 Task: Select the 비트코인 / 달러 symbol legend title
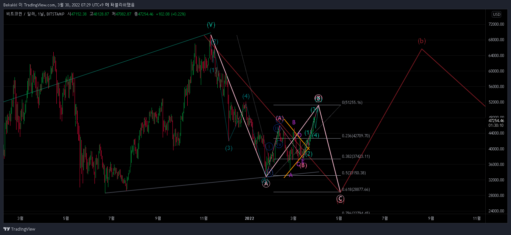click(x=36, y=14)
